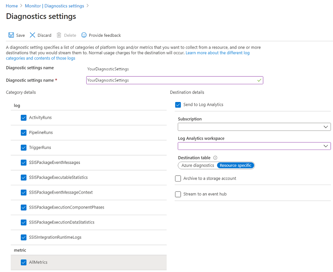
Task: Click the Save icon
Action: pos(11,35)
